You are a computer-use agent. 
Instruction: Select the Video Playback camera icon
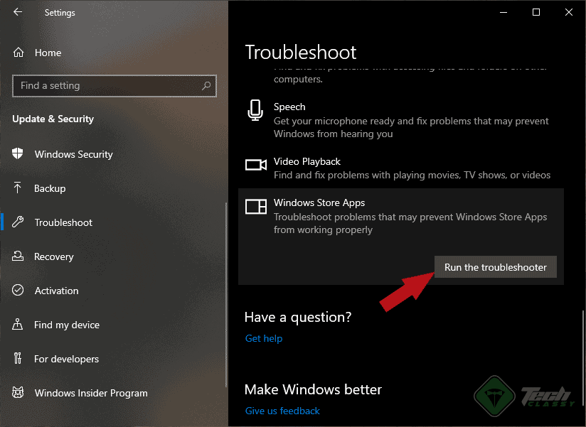255,164
